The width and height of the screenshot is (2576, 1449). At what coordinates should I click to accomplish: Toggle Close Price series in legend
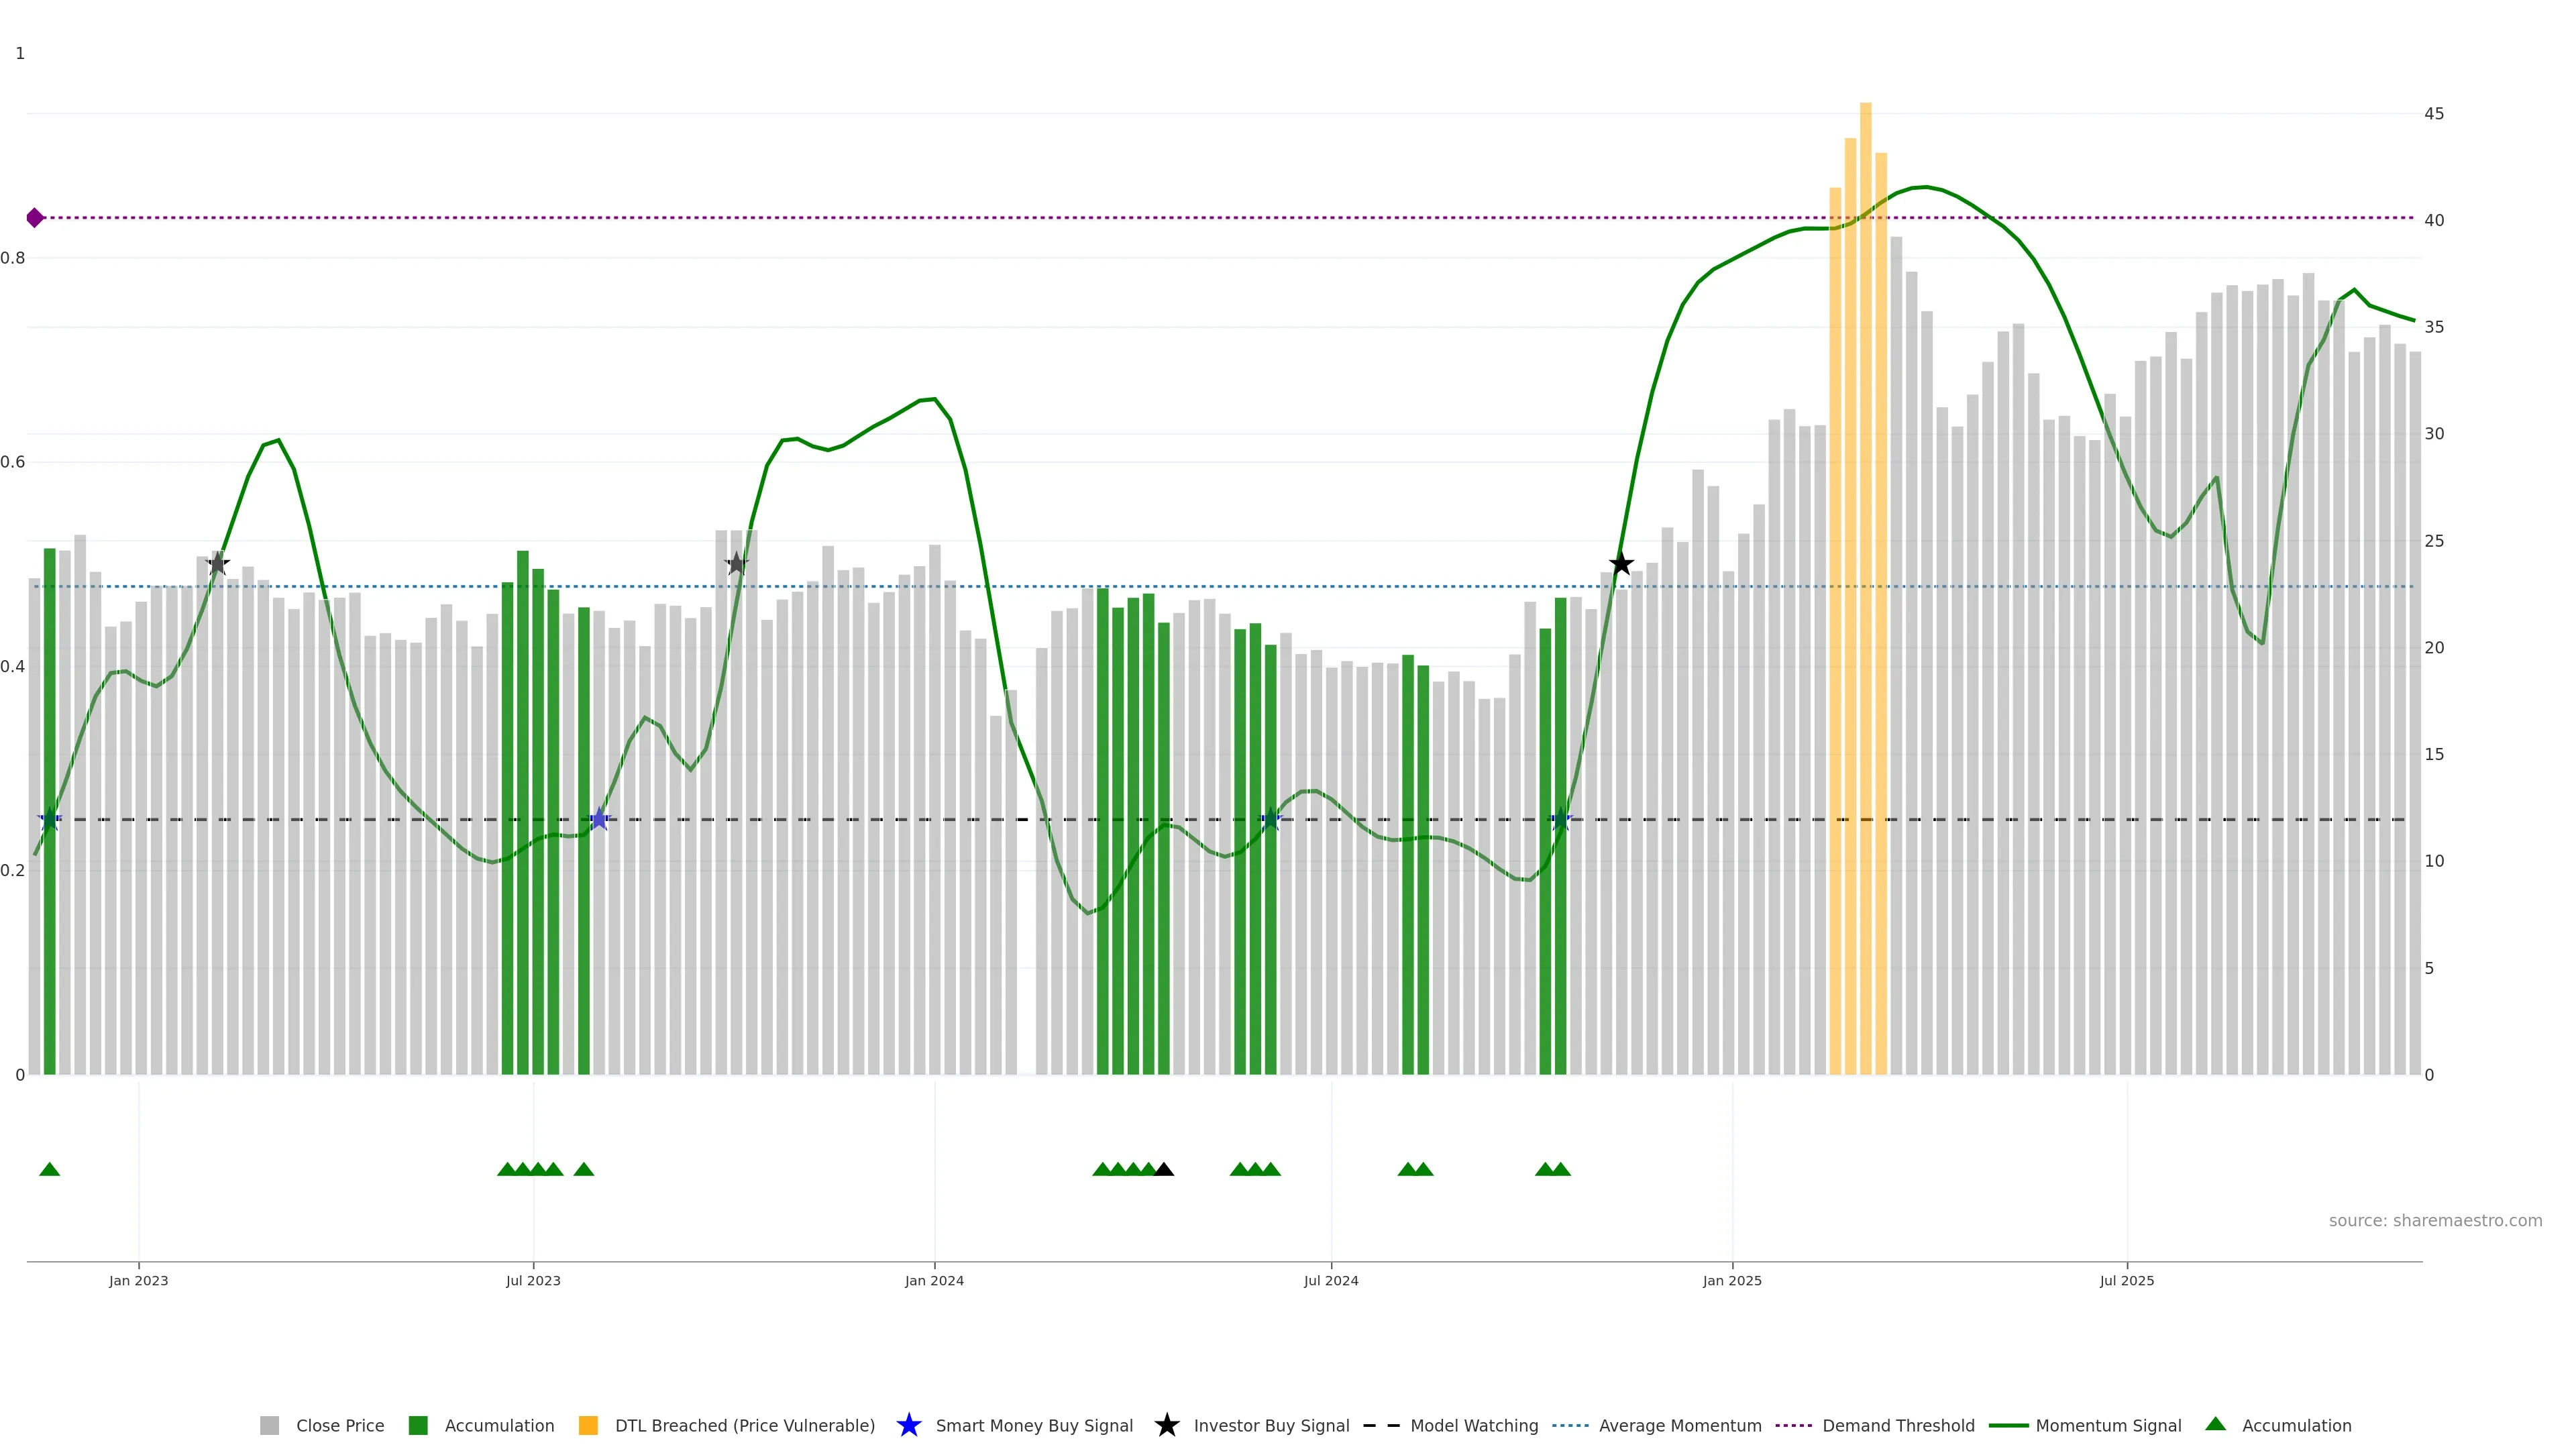(x=339, y=1425)
